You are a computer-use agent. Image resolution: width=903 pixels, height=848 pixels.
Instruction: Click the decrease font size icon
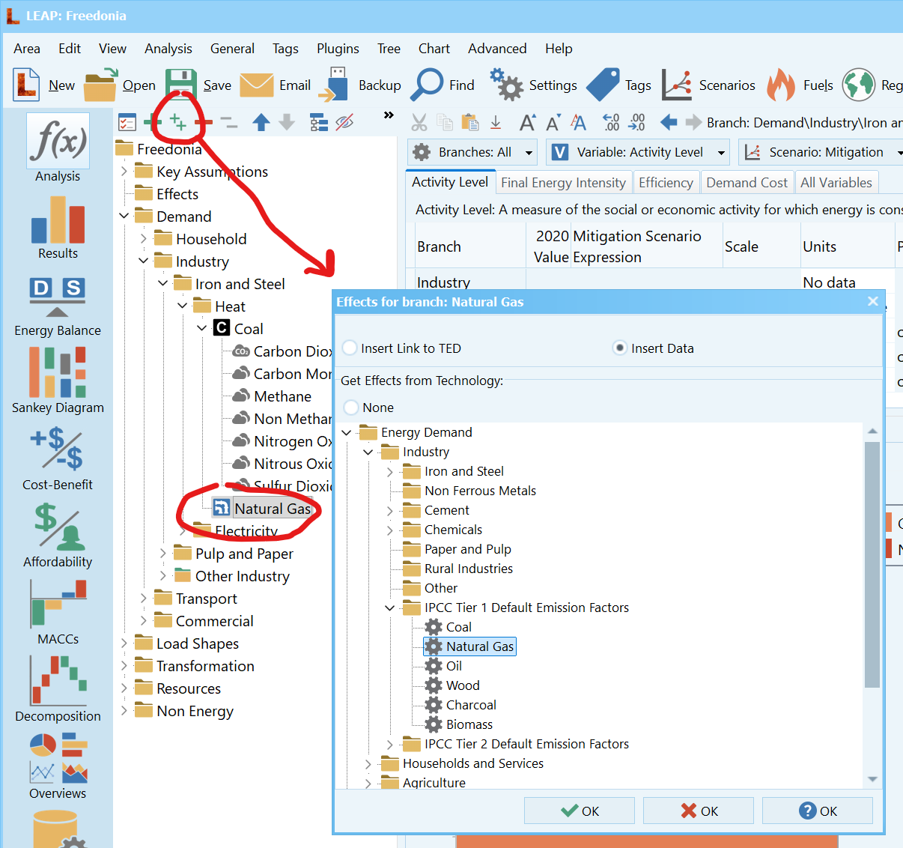coord(553,122)
